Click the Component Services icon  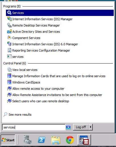pos(9,38)
